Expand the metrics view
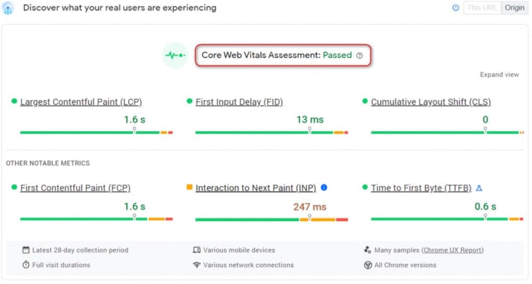 point(499,75)
